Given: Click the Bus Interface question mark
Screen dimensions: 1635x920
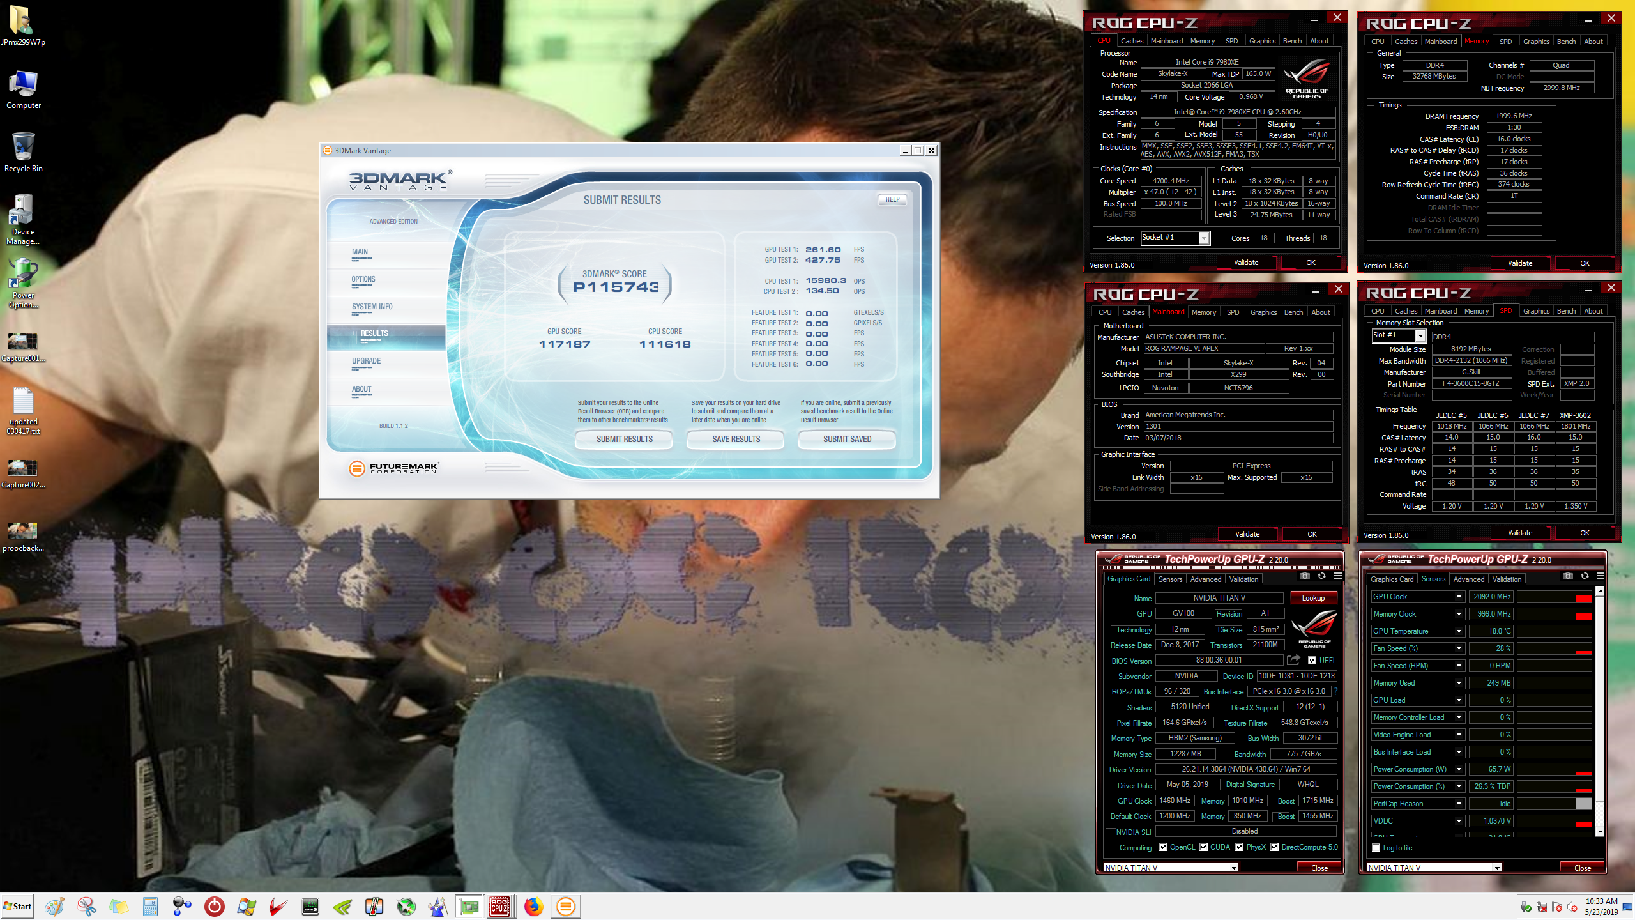Looking at the screenshot, I should 1335,691.
